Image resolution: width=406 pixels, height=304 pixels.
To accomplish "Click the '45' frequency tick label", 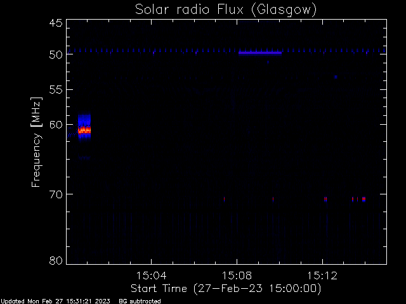I will point(56,23).
